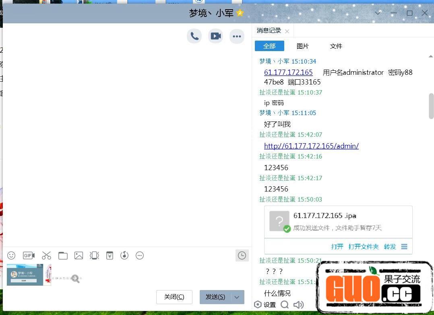Open the title bar dropdown chevron menu
The width and height of the screenshot is (434, 315).
pos(378,13)
